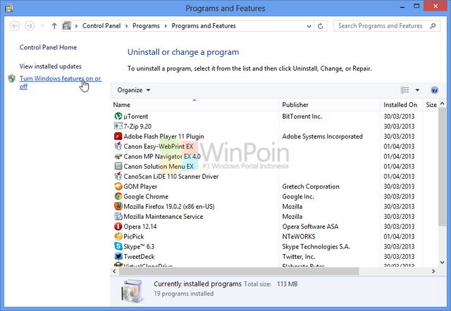Click the scroll up arrow

pos(442,103)
